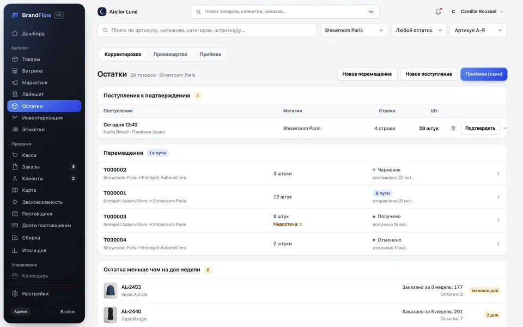Open Настройки gear icon
The height and width of the screenshot is (327, 523).
coord(15,294)
